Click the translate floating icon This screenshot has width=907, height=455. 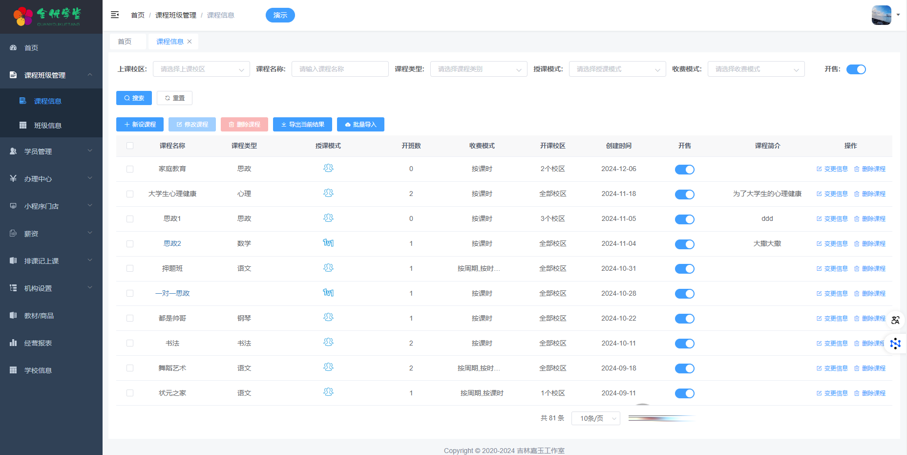coord(895,320)
